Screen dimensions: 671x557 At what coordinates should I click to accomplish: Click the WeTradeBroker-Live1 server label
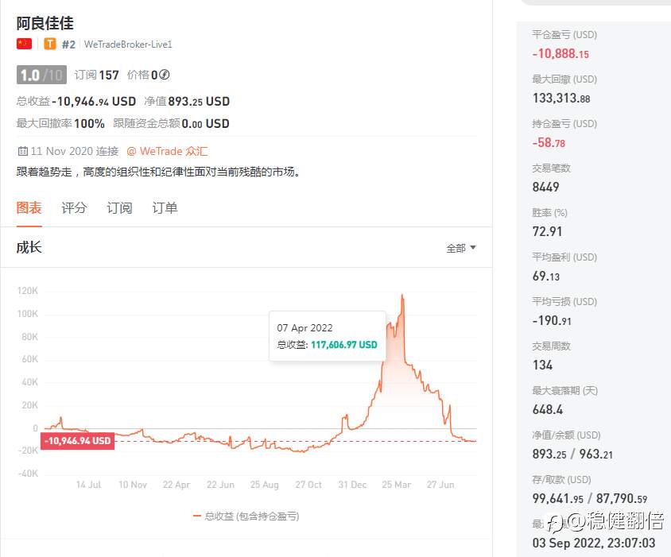[x=128, y=44]
